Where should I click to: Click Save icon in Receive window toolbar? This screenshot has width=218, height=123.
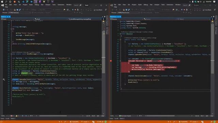coord(126,10)
